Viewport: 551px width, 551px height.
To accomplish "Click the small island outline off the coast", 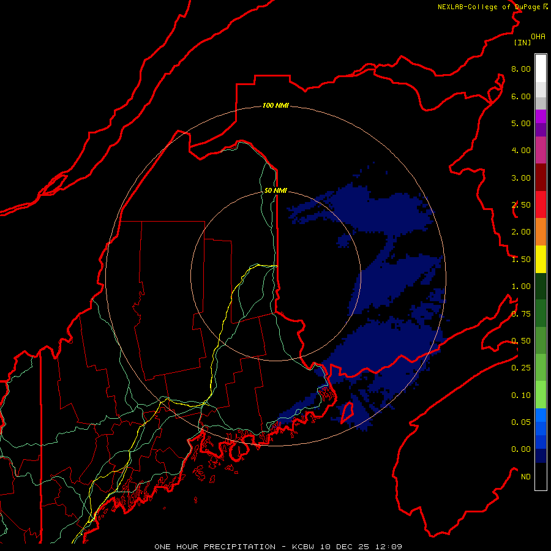I will (x=347, y=413).
